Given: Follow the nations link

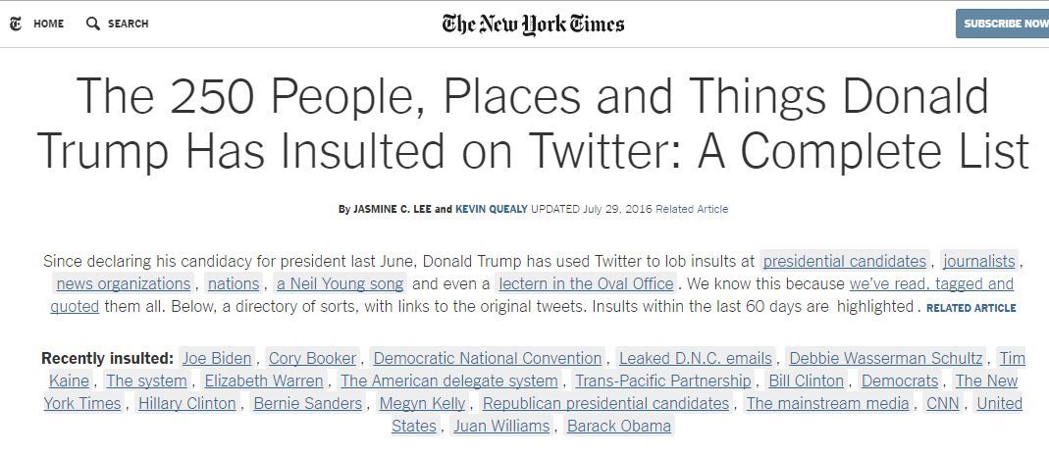Looking at the screenshot, I should tap(234, 283).
